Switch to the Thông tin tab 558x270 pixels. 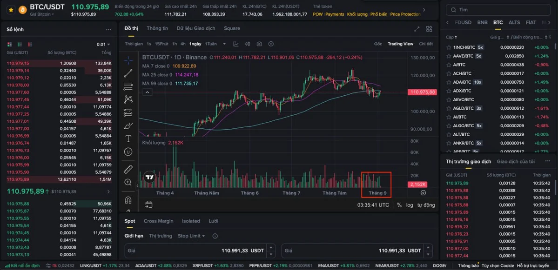[x=157, y=28]
